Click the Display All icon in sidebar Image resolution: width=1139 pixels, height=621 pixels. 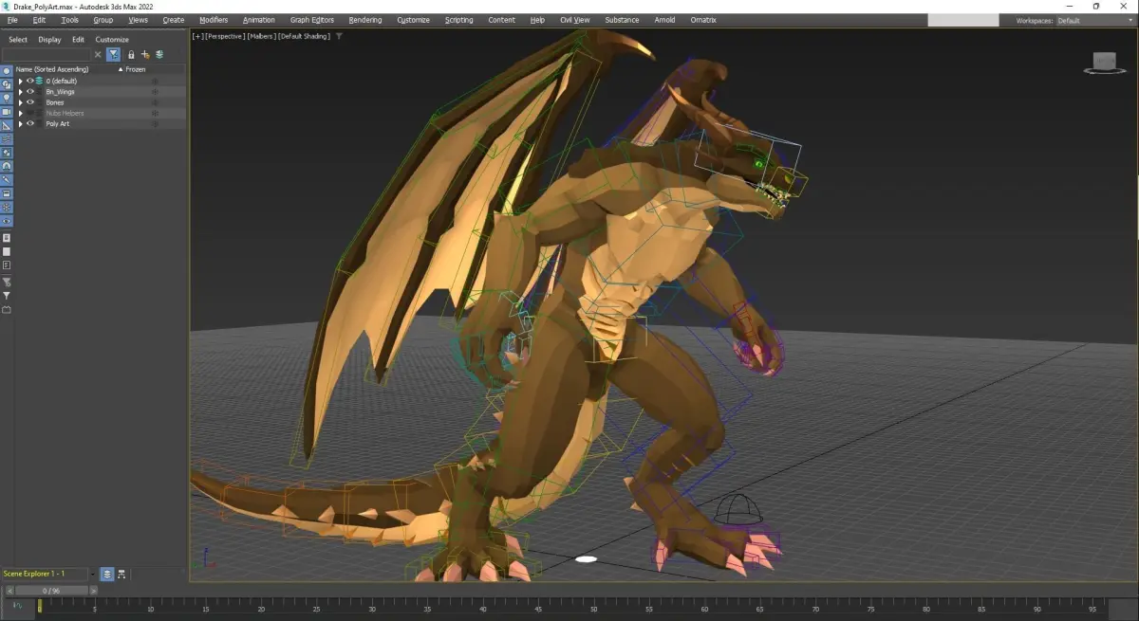[x=7, y=237]
